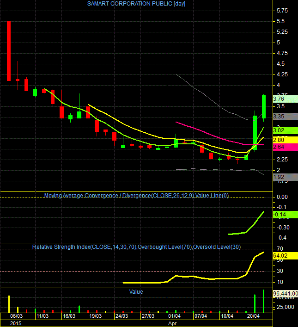Screen dimensions: 298x327
Task: Click the 5.25 price axis label
Action: point(282,32)
